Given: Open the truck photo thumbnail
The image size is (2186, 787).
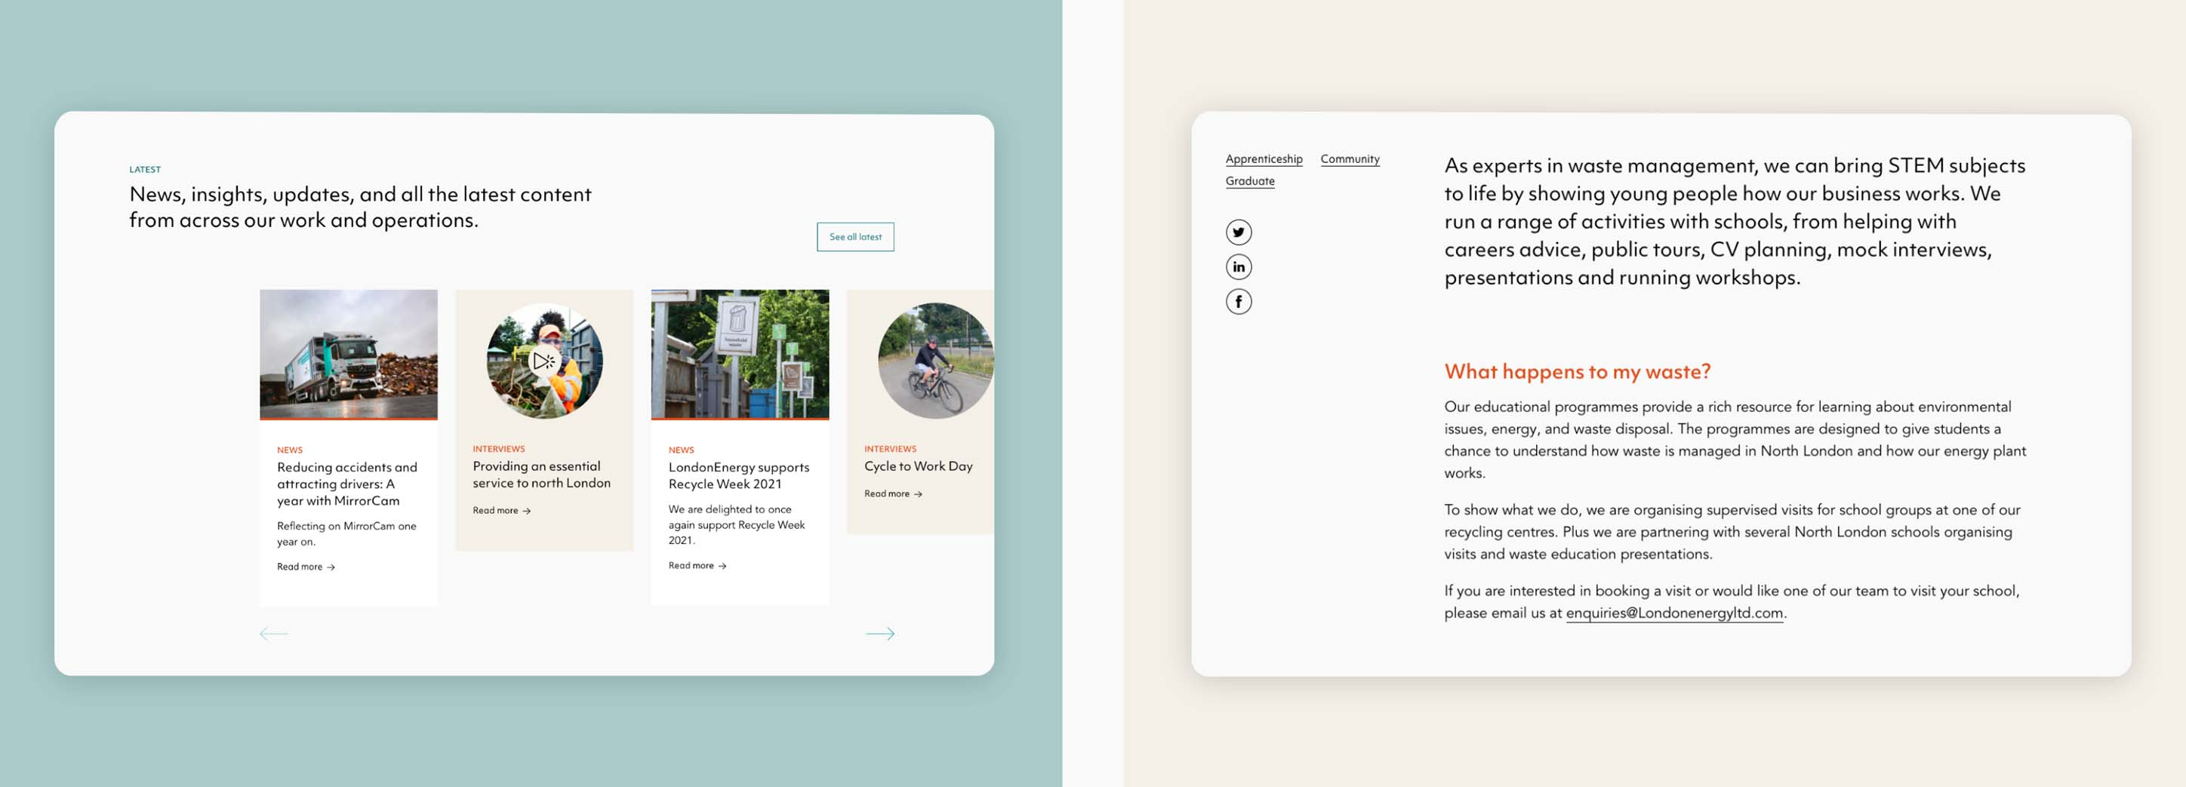Looking at the screenshot, I should 348,355.
